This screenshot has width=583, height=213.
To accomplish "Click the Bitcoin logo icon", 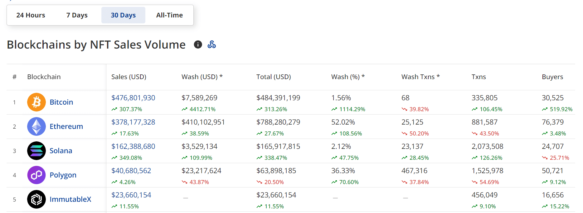I will (x=36, y=102).
